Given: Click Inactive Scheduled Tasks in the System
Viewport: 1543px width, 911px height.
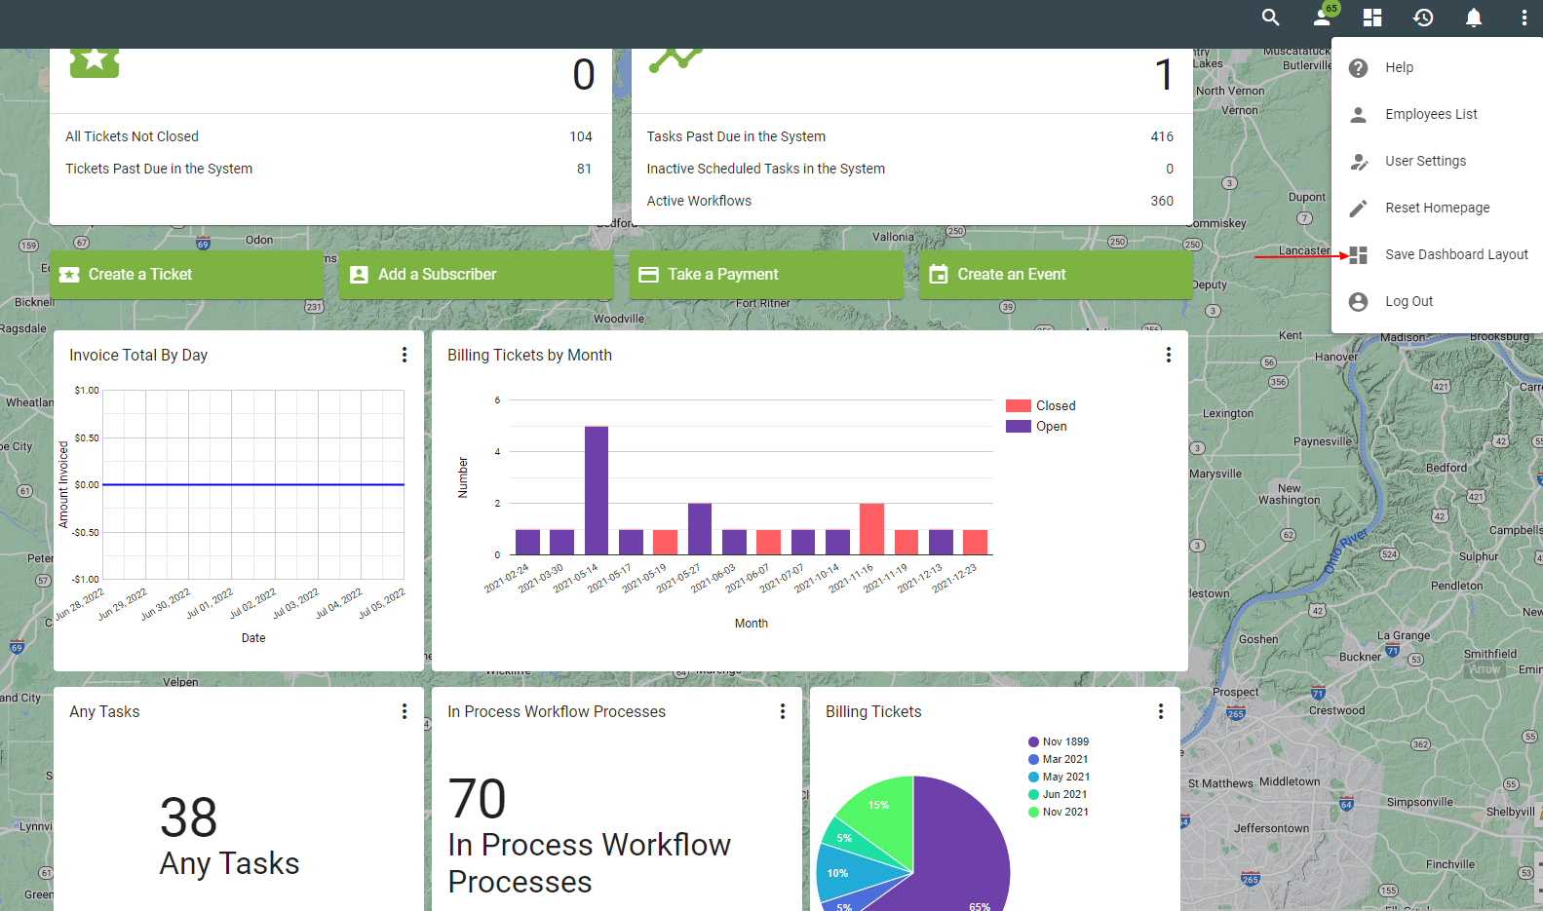Looking at the screenshot, I should coord(910,169).
